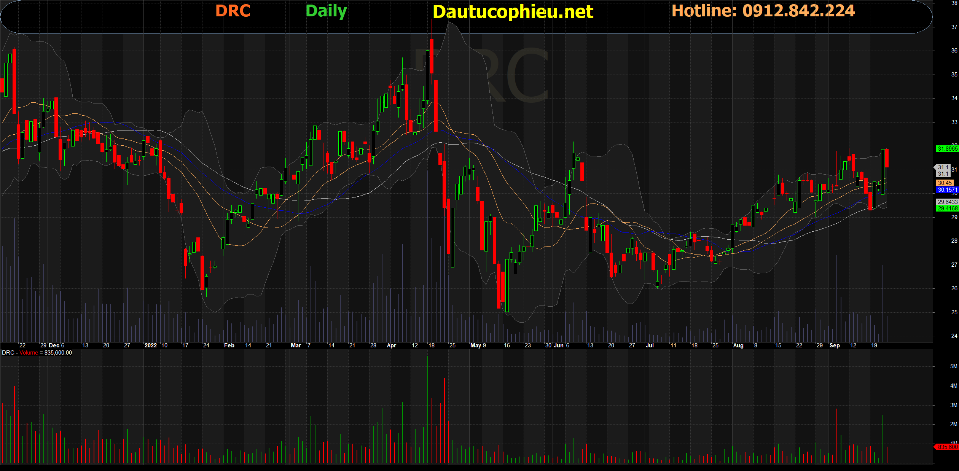Click the Apr month label on date axis
959x471 pixels.
392,345
